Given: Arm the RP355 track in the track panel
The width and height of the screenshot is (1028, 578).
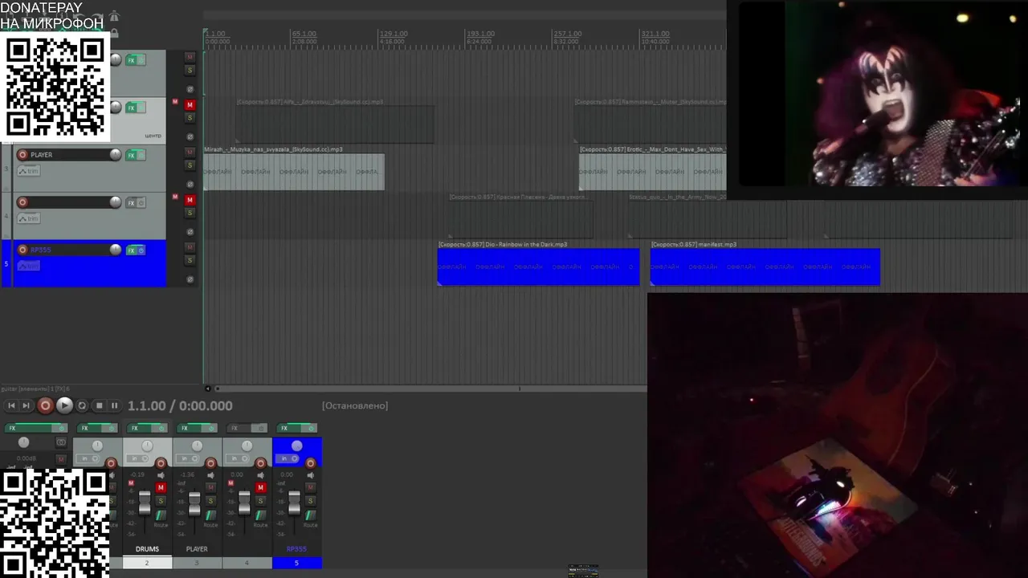Looking at the screenshot, I should [22, 250].
